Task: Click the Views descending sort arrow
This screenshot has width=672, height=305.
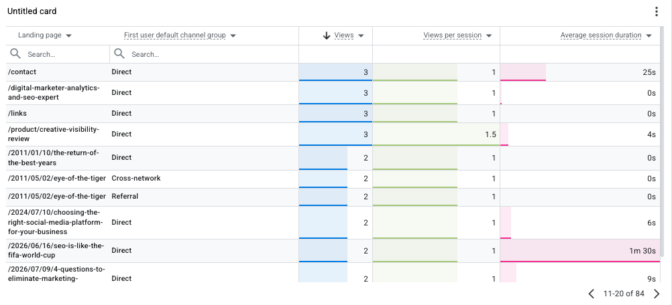Action: pyautogui.click(x=327, y=36)
